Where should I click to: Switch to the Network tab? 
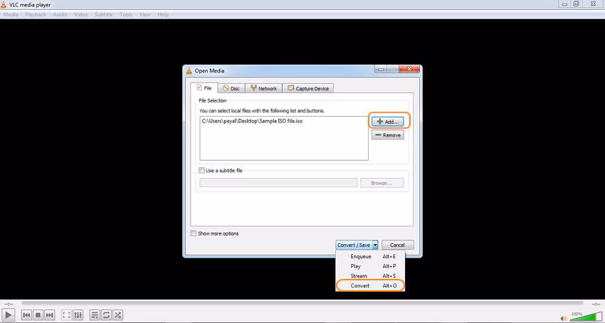coord(263,88)
